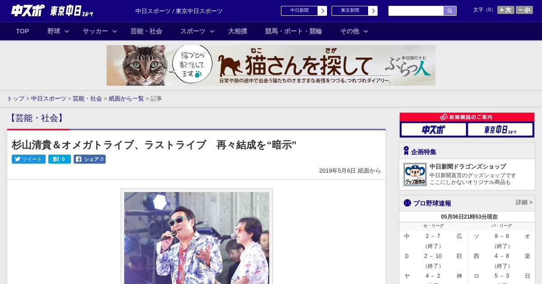Open 中スポ subscription button in sidebar
The width and height of the screenshot is (542, 284).
[x=434, y=130]
